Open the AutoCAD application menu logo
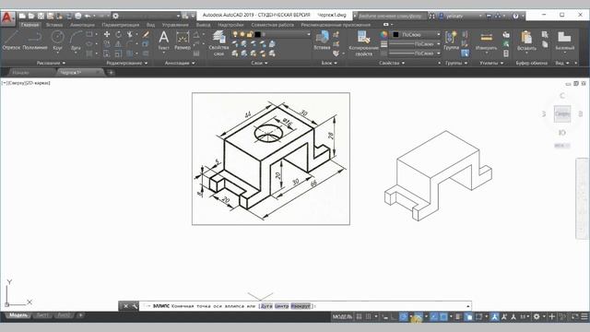The image size is (590, 332). point(7,18)
